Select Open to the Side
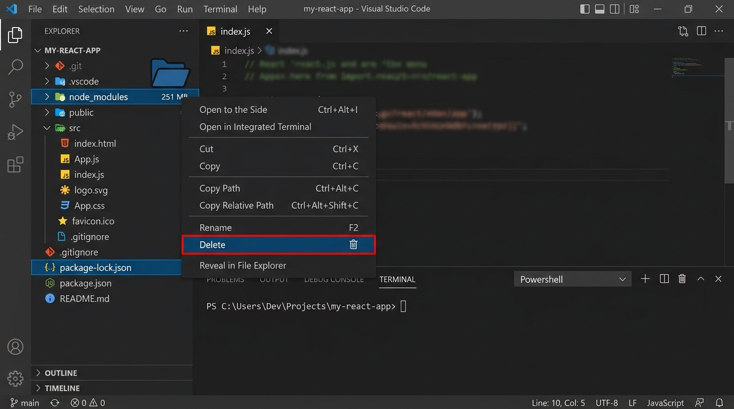Image resolution: width=734 pixels, height=409 pixels. [278, 110]
